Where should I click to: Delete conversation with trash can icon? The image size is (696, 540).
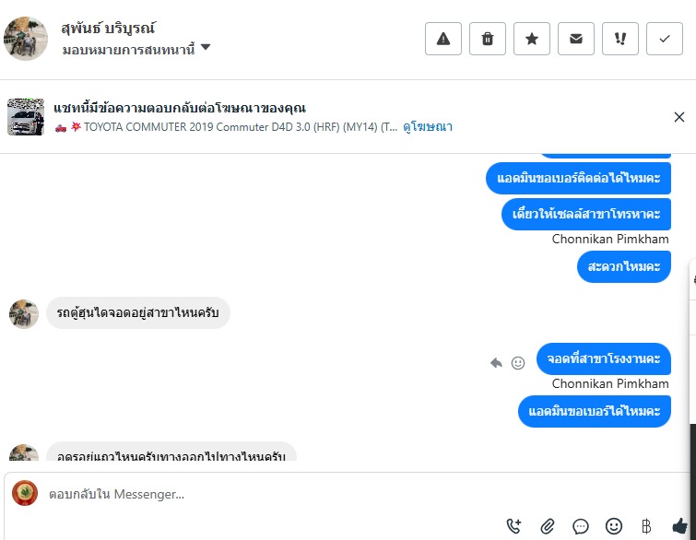tap(488, 39)
